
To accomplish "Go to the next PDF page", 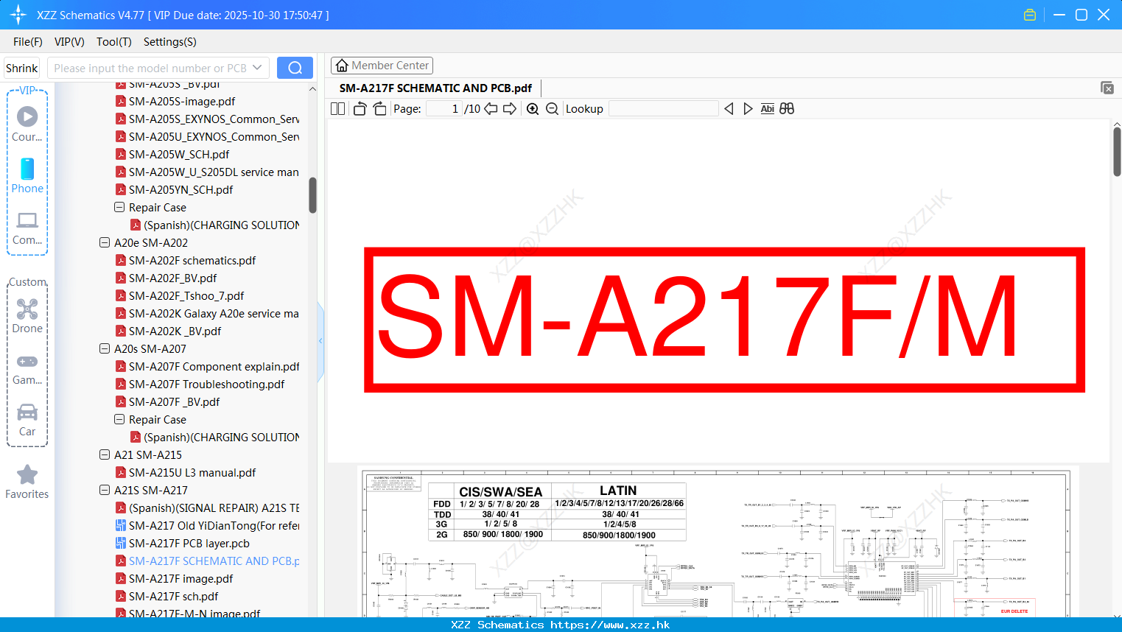I will pyautogui.click(x=510, y=109).
